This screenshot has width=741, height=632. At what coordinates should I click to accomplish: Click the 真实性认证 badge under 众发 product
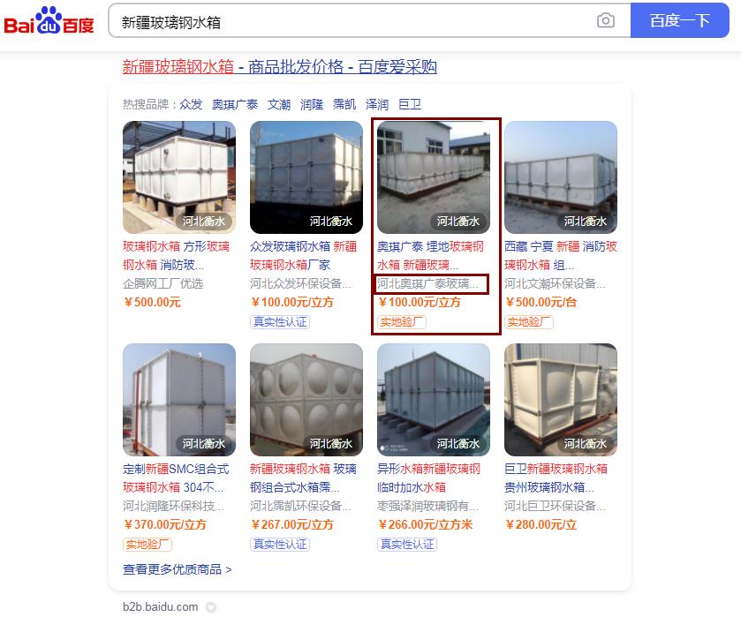point(280,322)
